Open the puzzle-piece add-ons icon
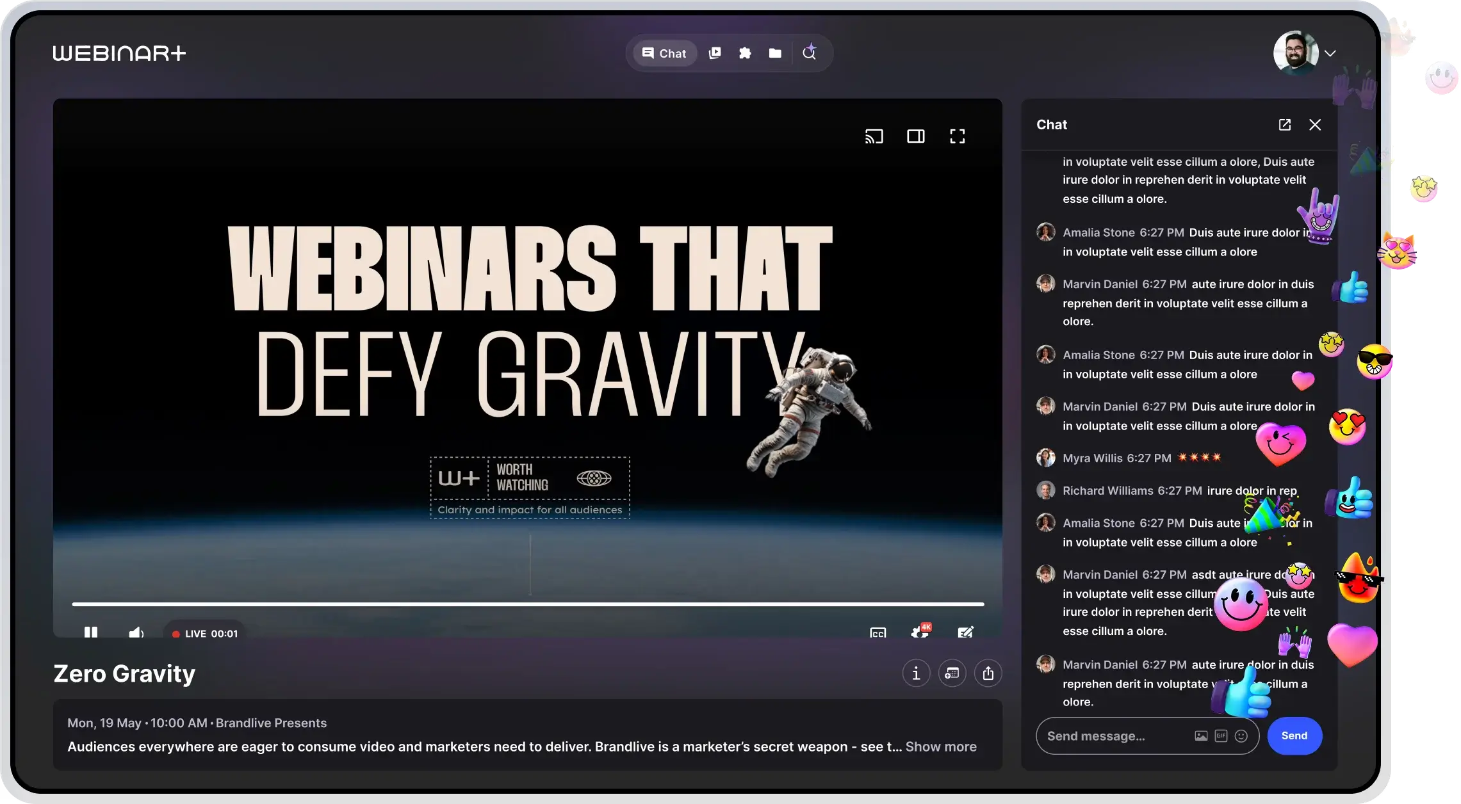This screenshot has height=804, width=1461. tap(745, 53)
